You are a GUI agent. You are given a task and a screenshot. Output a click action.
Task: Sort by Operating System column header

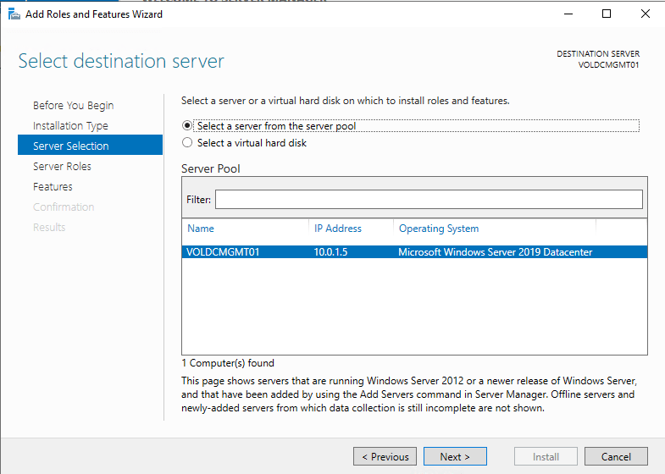[438, 229]
